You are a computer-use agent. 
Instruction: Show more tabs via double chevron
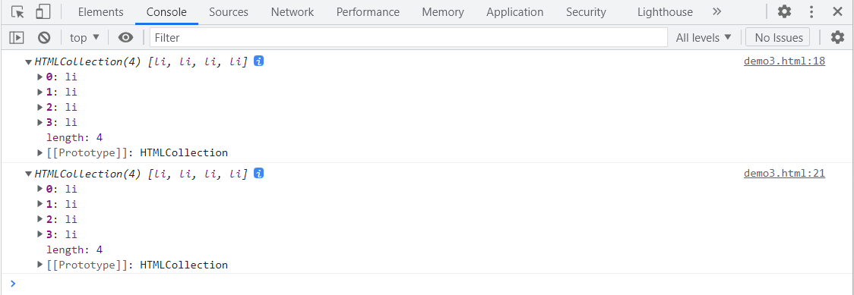point(716,11)
